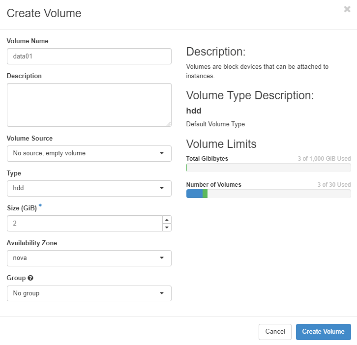Click blue segment of Number of Volumes bar
357x345 pixels.
pos(194,194)
